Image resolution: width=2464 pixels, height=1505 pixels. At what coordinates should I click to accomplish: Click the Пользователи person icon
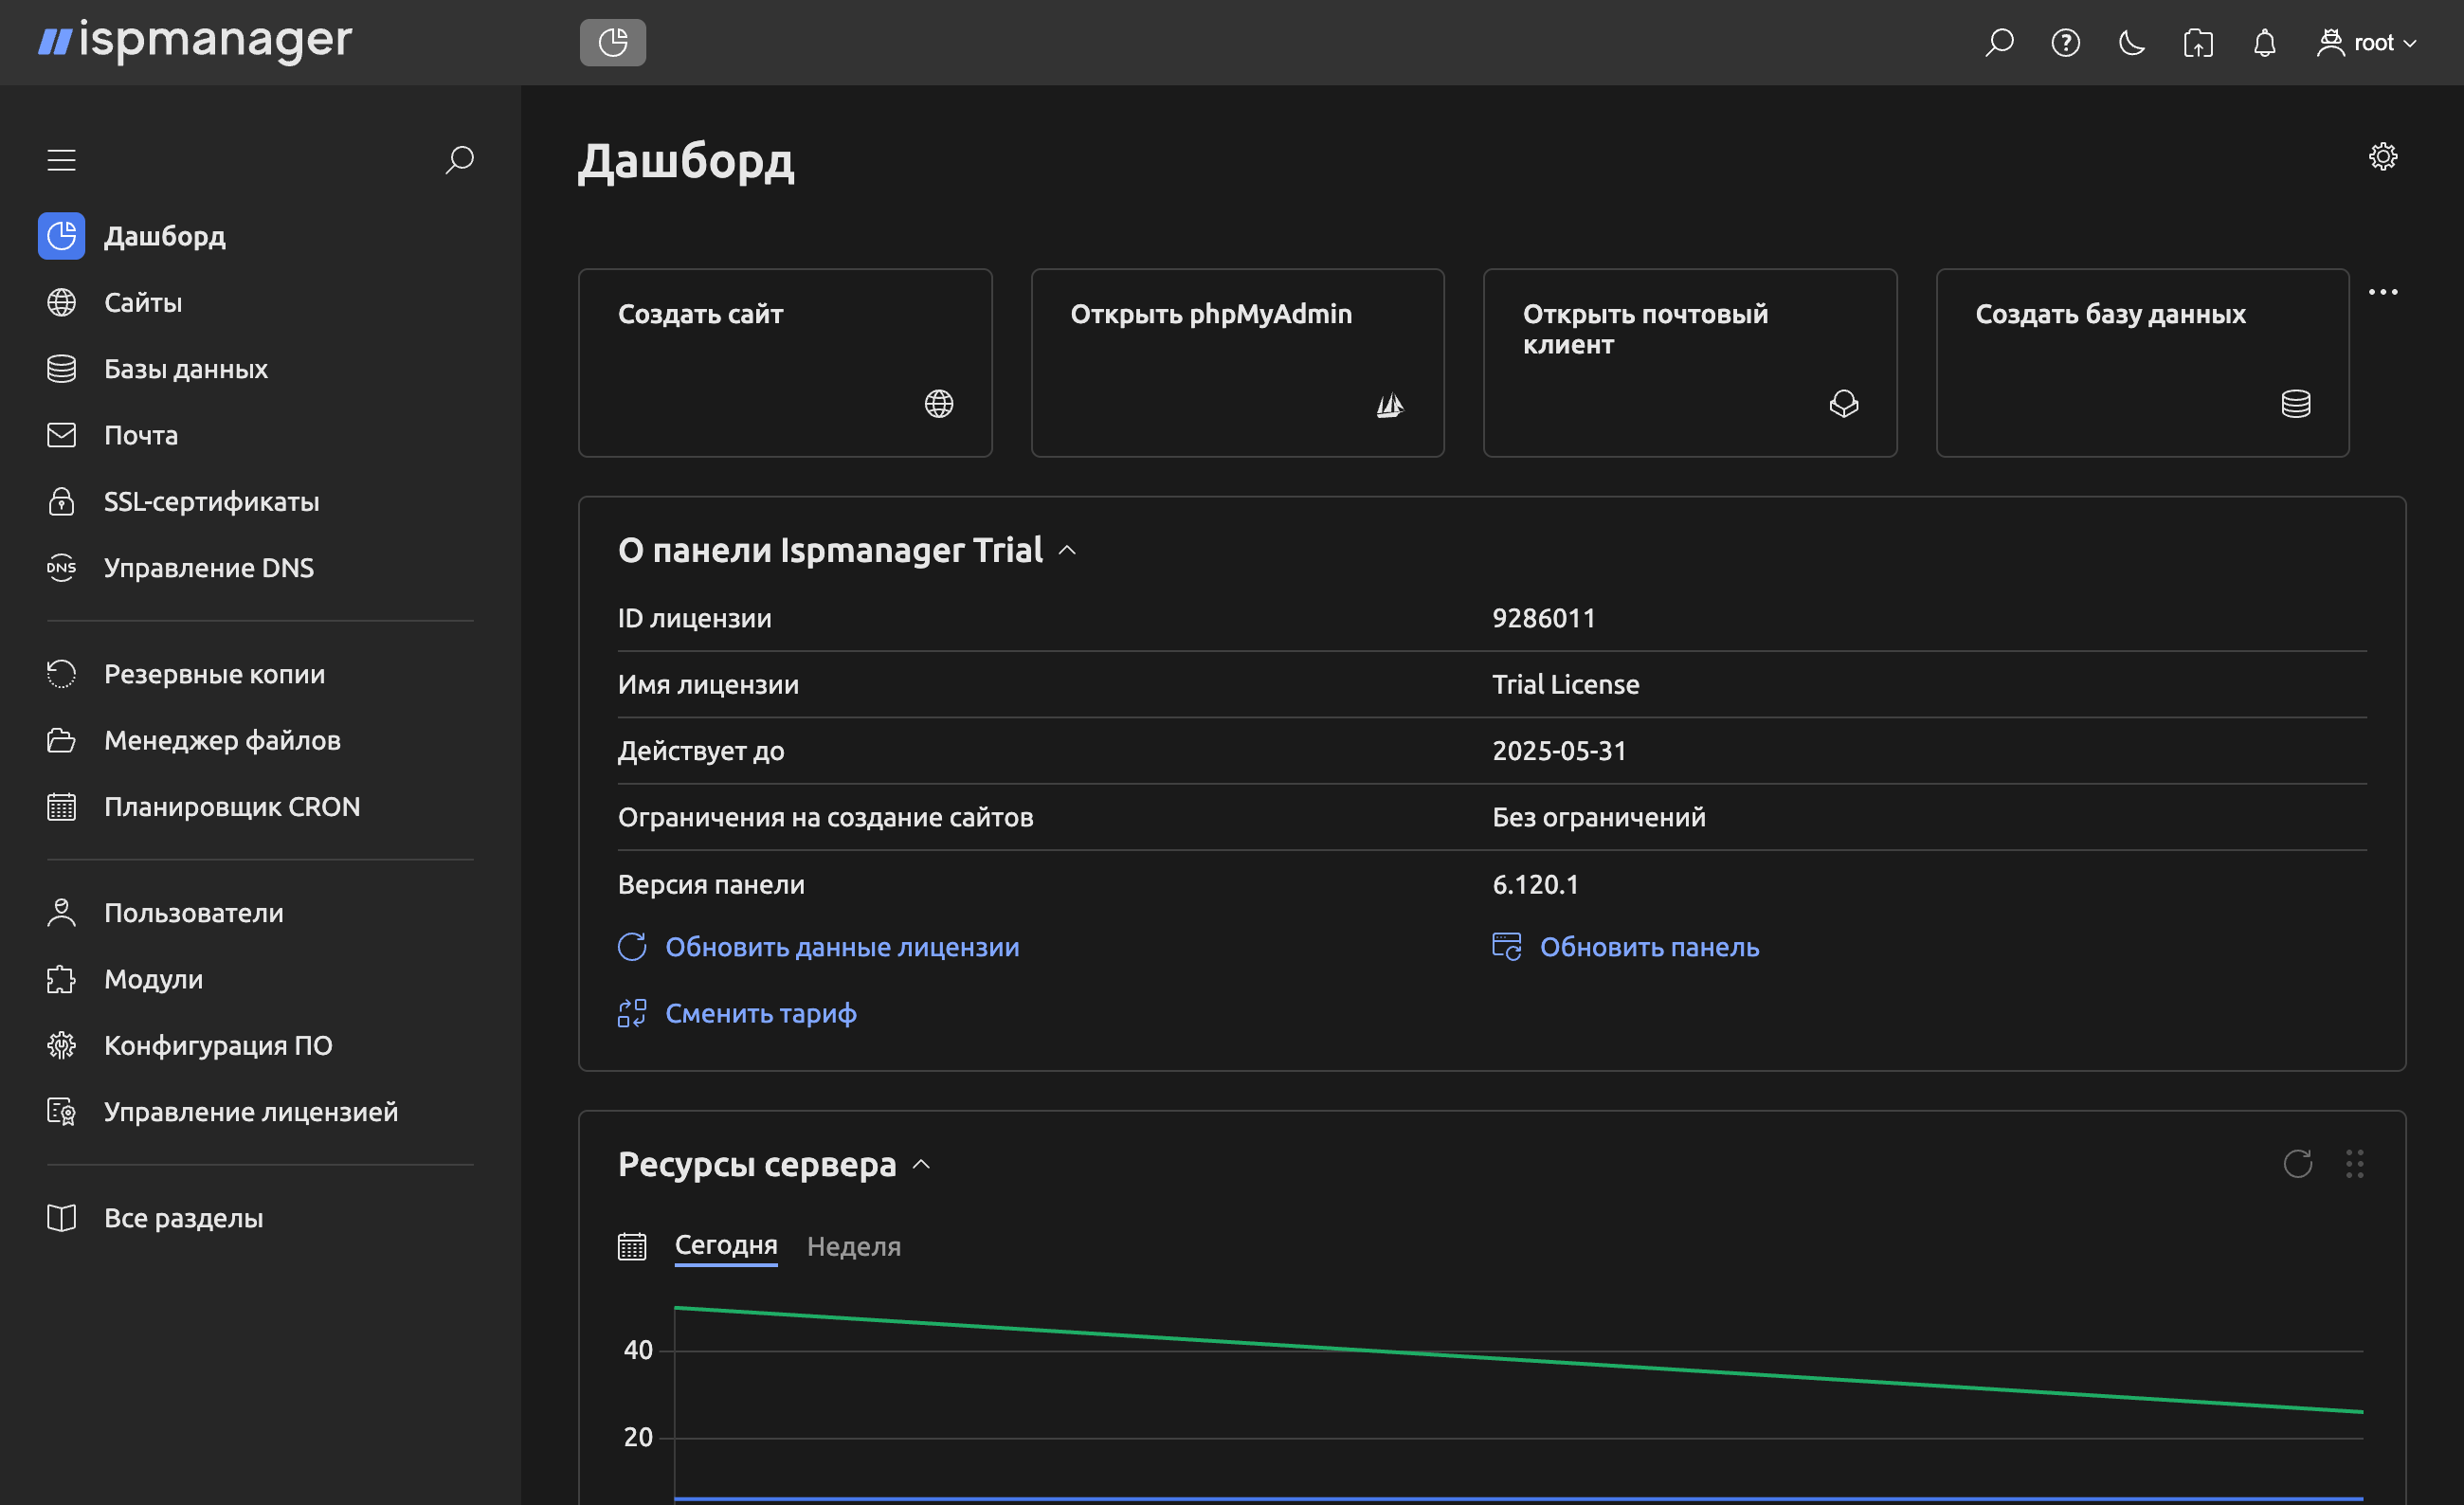tap(62, 913)
